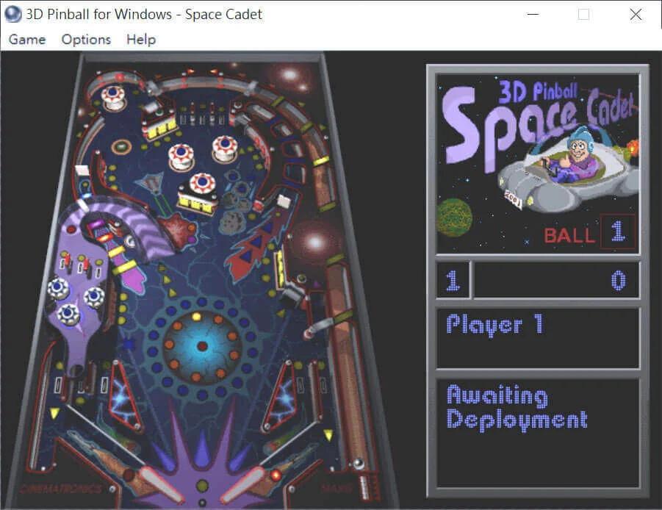Open the Help menu
The height and width of the screenshot is (510, 662).
[141, 39]
